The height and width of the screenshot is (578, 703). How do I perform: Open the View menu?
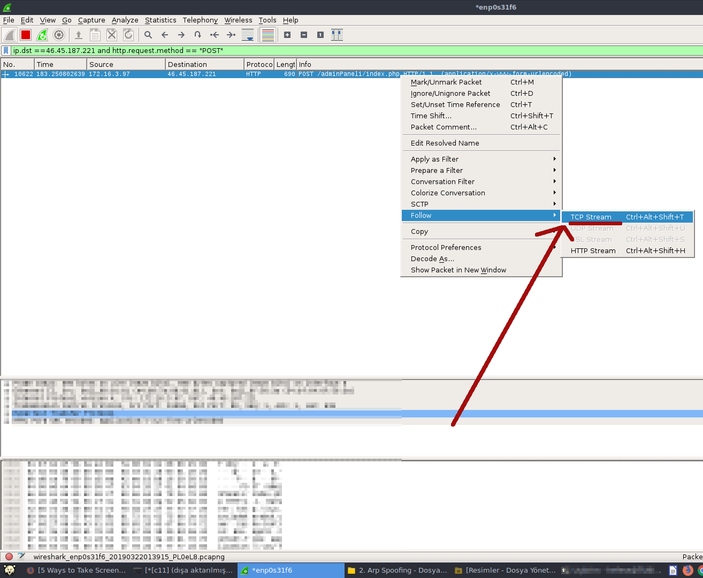click(x=48, y=20)
